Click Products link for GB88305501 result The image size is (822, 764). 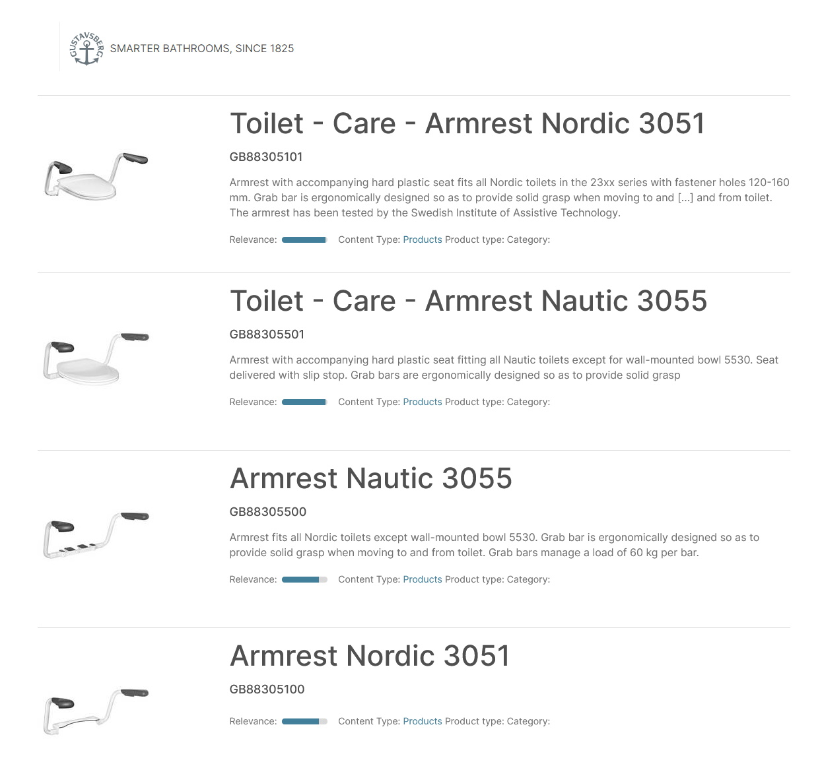[x=422, y=402]
